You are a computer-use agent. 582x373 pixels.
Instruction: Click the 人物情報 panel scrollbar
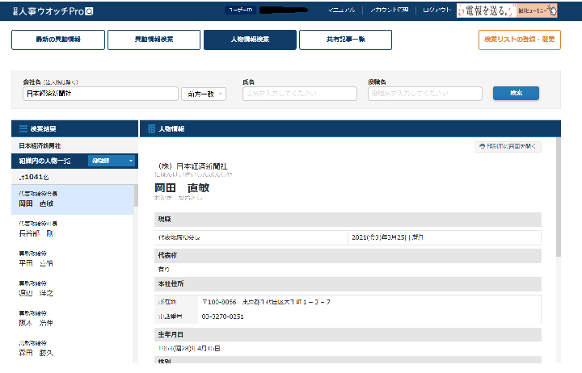[x=559, y=197]
